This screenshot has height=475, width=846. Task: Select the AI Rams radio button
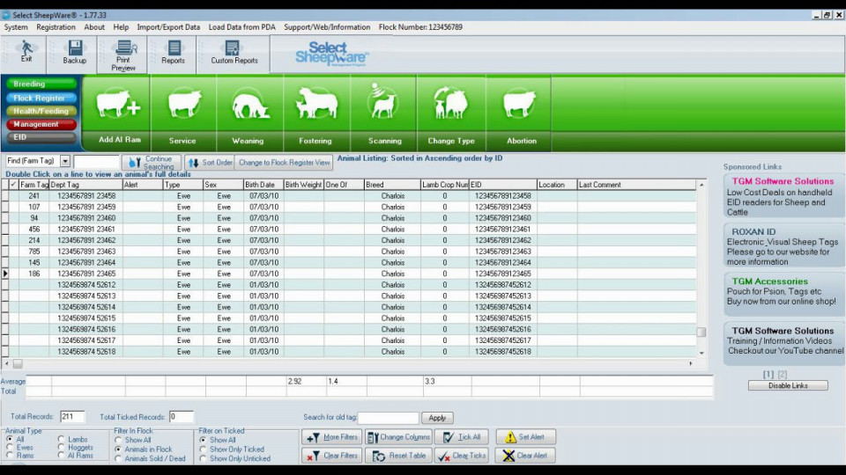(x=61, y=456)
